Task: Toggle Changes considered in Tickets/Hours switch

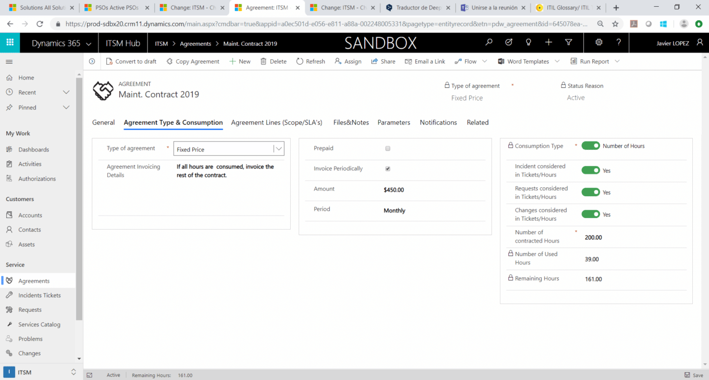Action: point(590,215)
